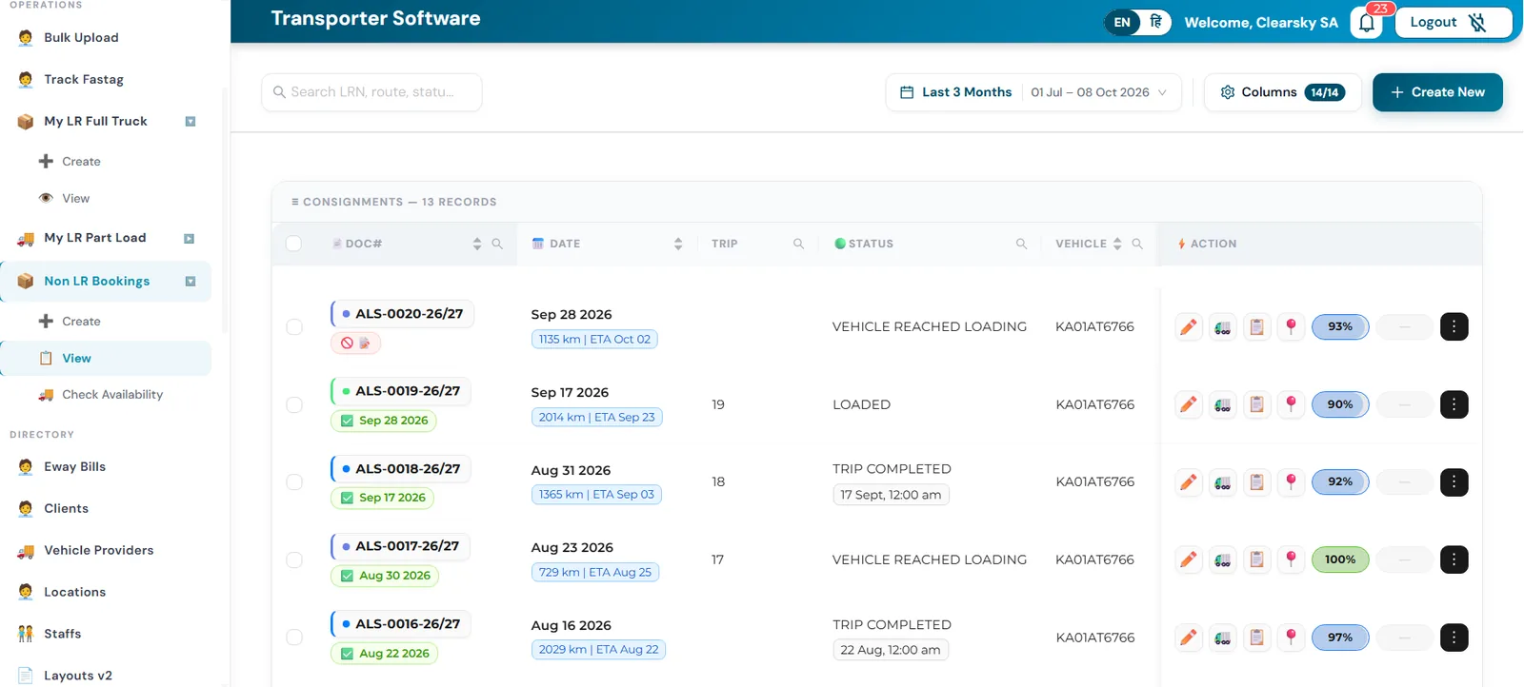Log out using the Logout button

(x=1453, y=23)
